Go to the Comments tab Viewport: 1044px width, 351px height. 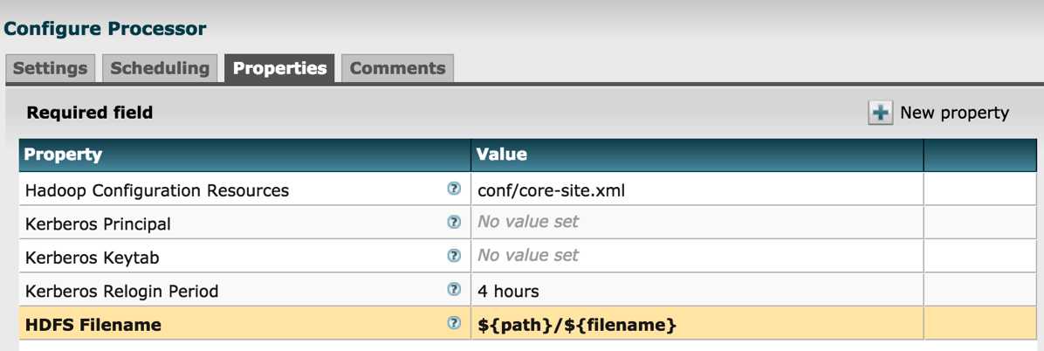397,69
